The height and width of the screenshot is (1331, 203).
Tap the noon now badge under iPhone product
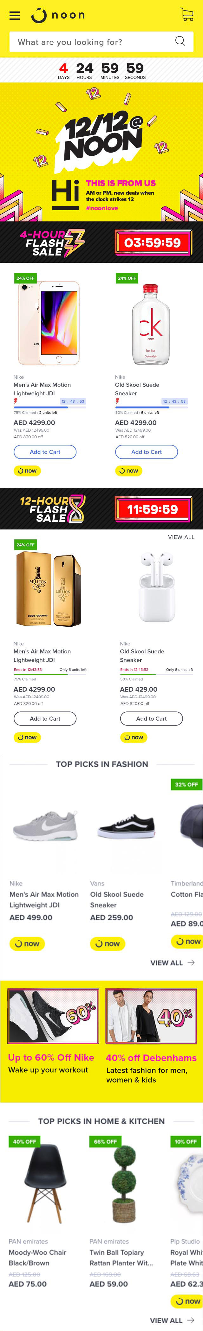(27, 471)
